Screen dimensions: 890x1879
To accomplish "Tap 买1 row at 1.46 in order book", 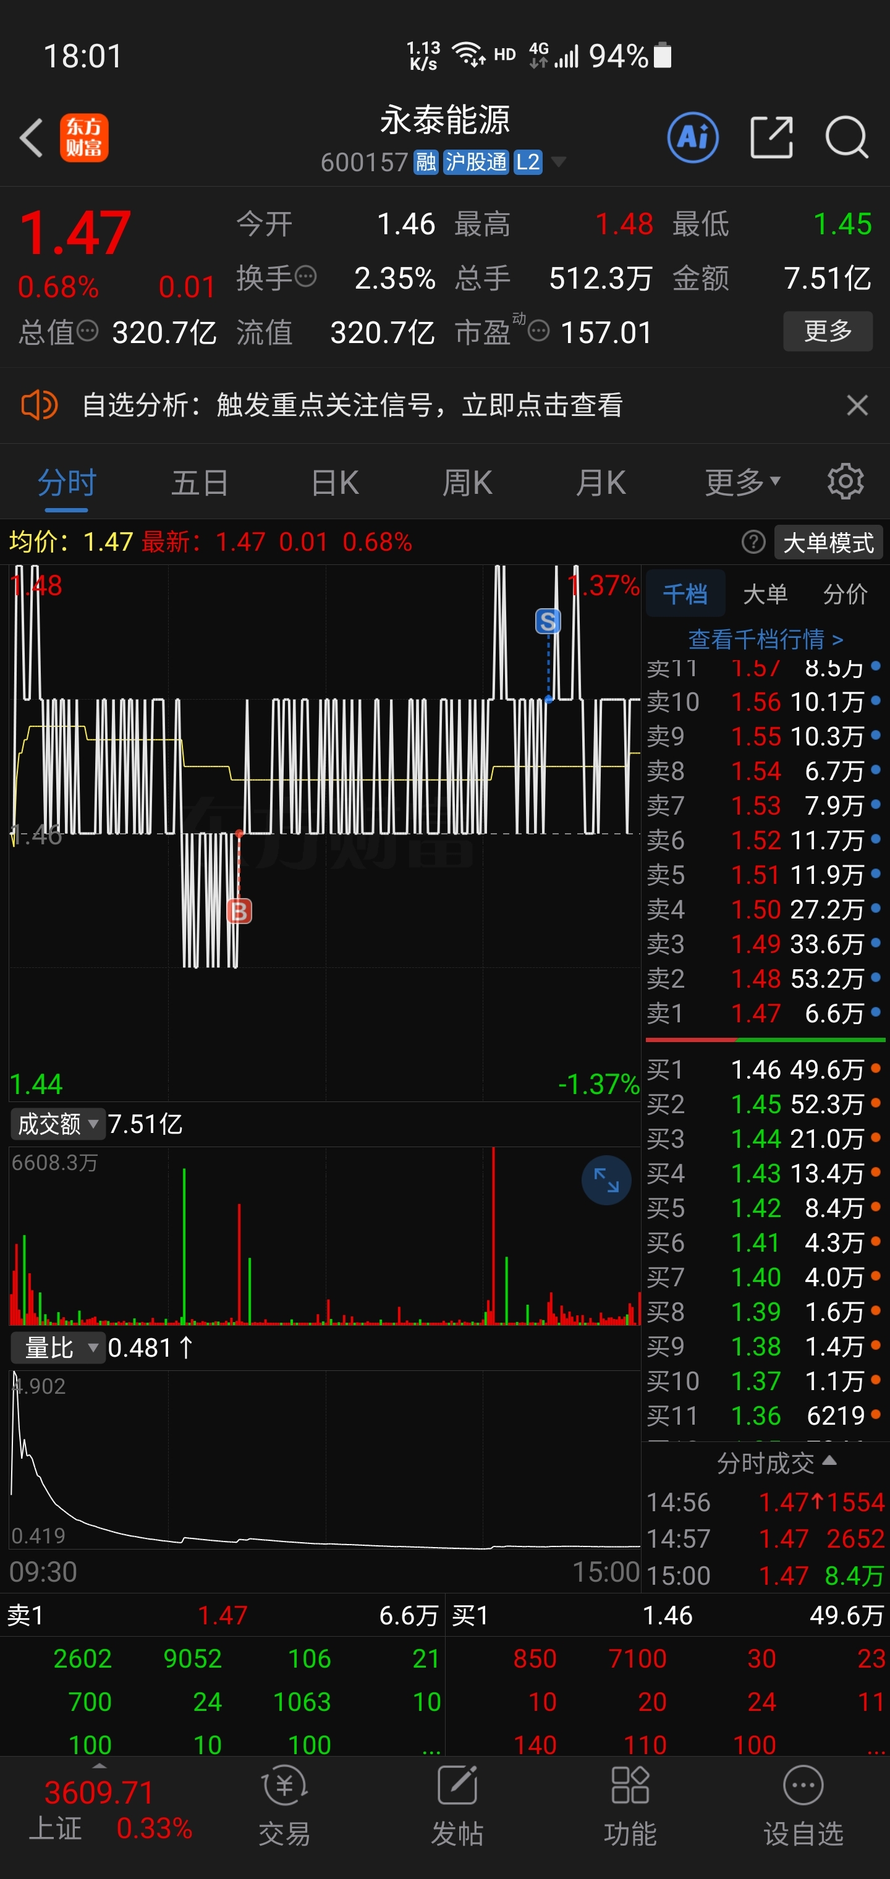I will click(764, 1069).
